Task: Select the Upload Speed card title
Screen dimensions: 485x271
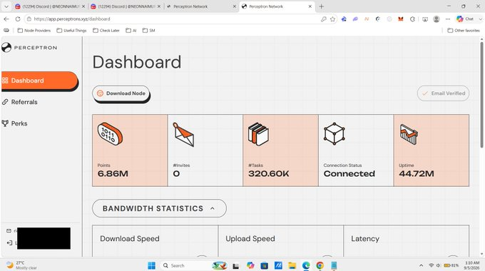Action: tap(250, 239)
